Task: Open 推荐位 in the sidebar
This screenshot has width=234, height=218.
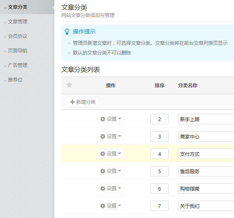Action: click(15, 80)
